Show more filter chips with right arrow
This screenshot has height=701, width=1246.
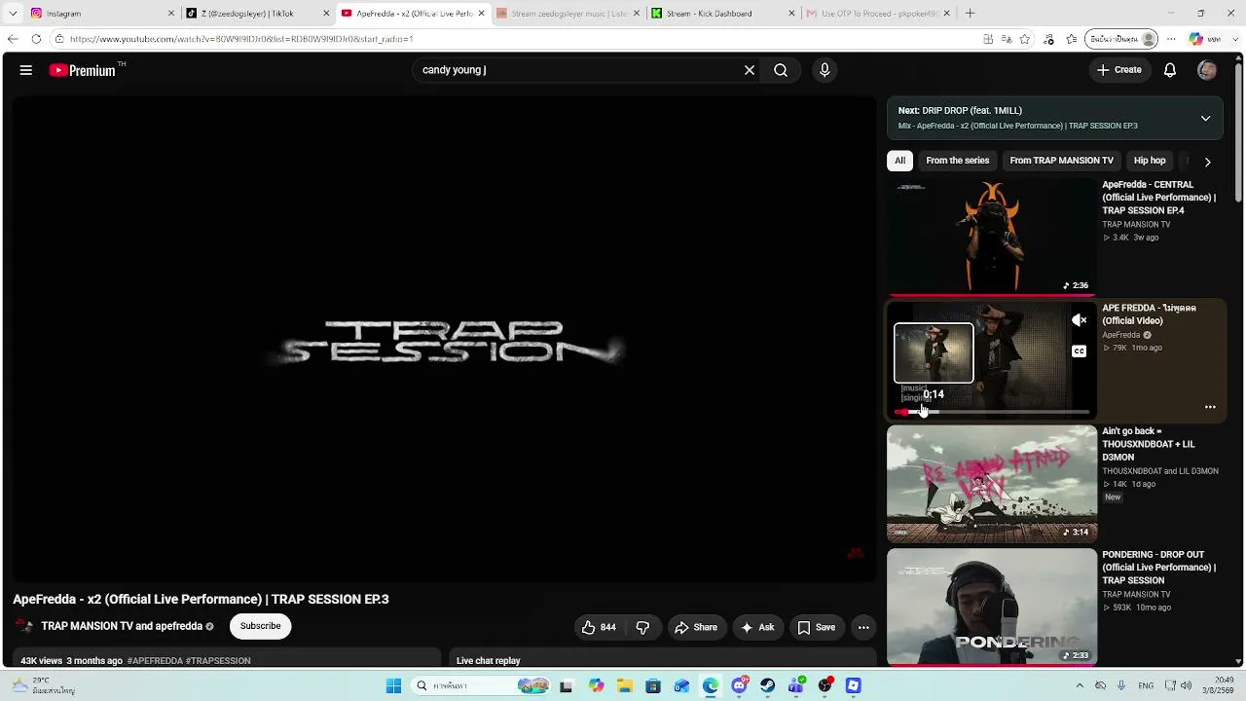pyautogui.click(x=1207, y=162)
